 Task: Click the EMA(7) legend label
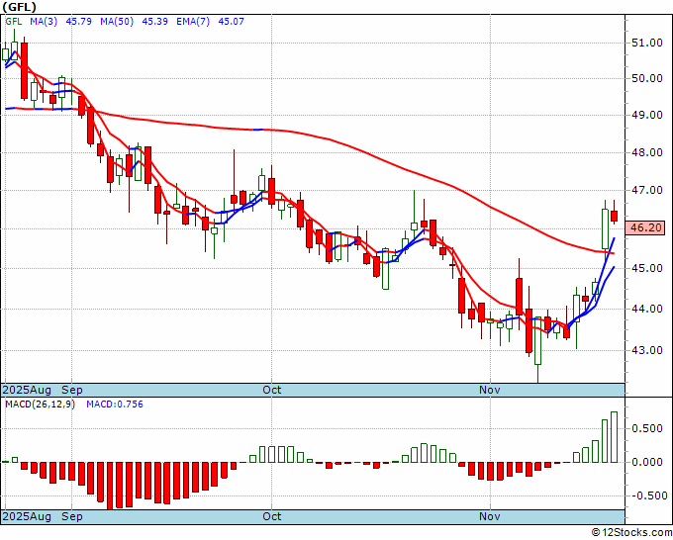click(x=193, y=21)
